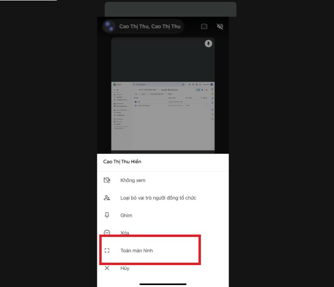The height and width of the screenshot is (287, 334).
Task: Select the Xóa option text
Action: (125, 233)
